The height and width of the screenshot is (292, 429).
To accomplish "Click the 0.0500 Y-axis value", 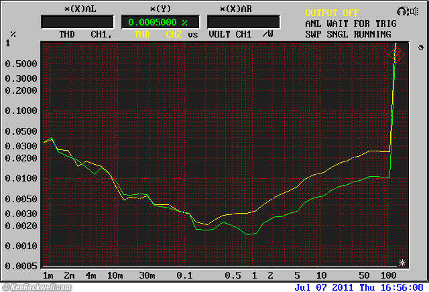I will point(21,131).
